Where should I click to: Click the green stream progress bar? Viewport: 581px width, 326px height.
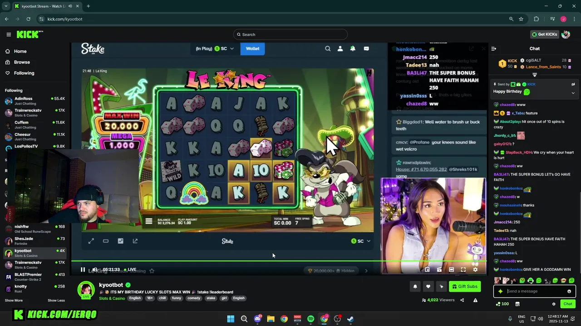pyautogui.click(x=279, y=261)
